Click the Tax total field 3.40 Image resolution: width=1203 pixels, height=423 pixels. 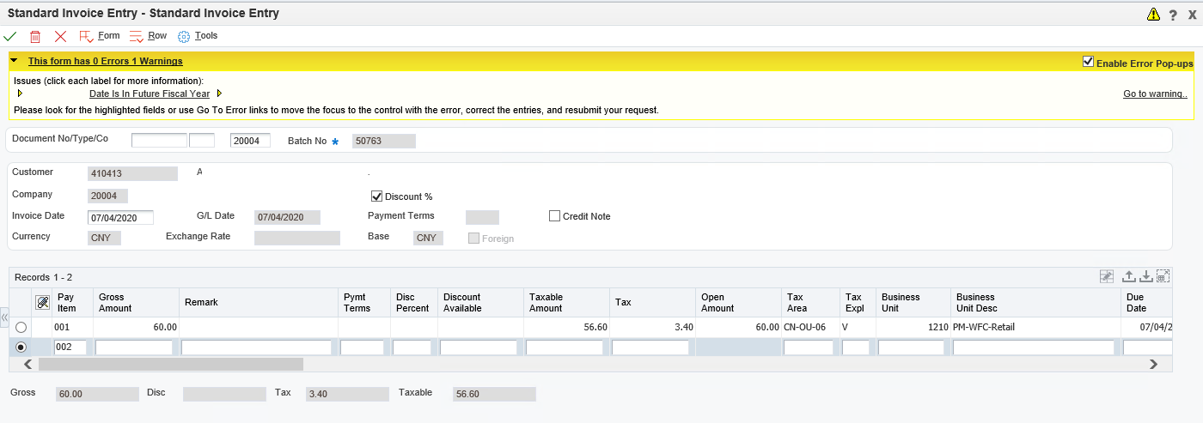pos(347,394)
